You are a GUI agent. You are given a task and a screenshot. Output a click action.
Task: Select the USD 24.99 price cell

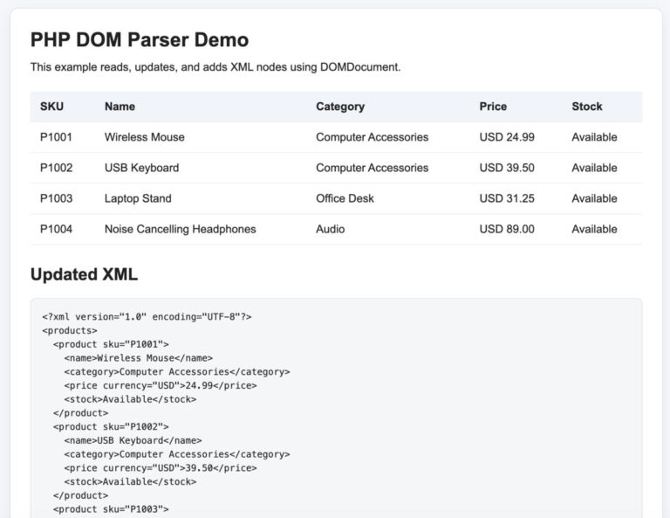pyautogui.click(x=506, y=137)
